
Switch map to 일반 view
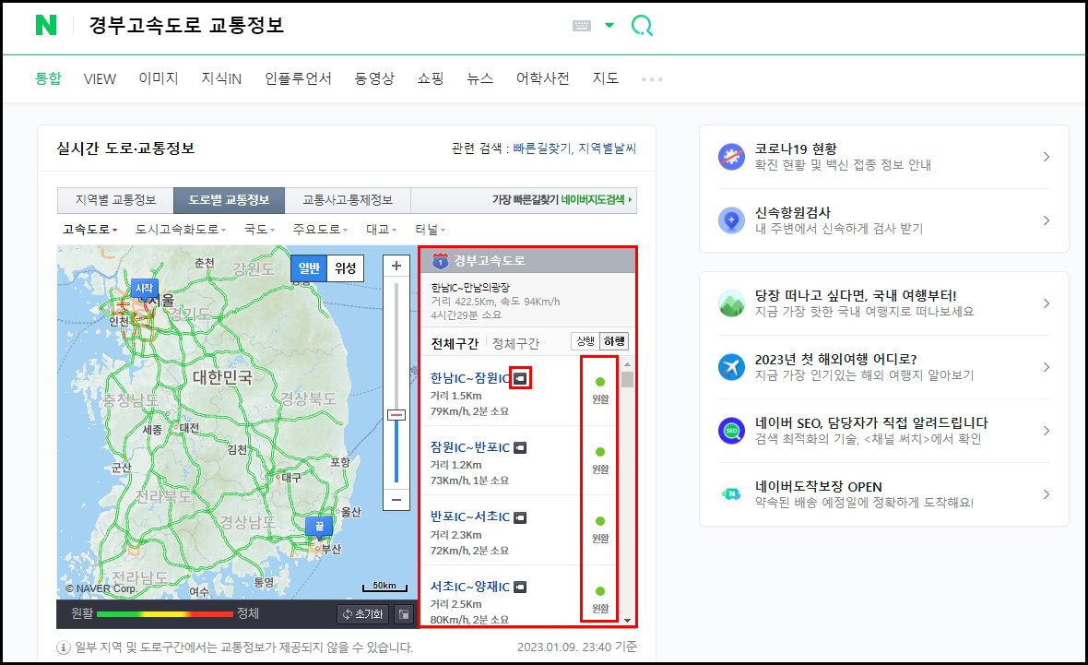[x=309, y=268]
